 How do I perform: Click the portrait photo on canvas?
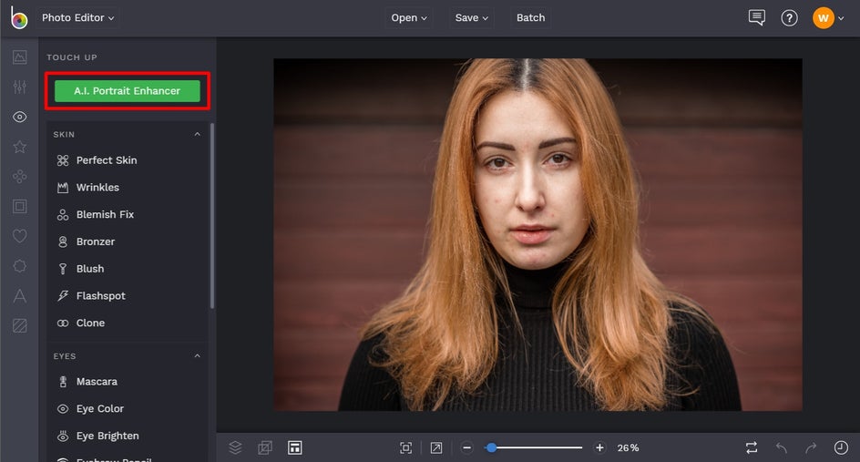(537, 235)
